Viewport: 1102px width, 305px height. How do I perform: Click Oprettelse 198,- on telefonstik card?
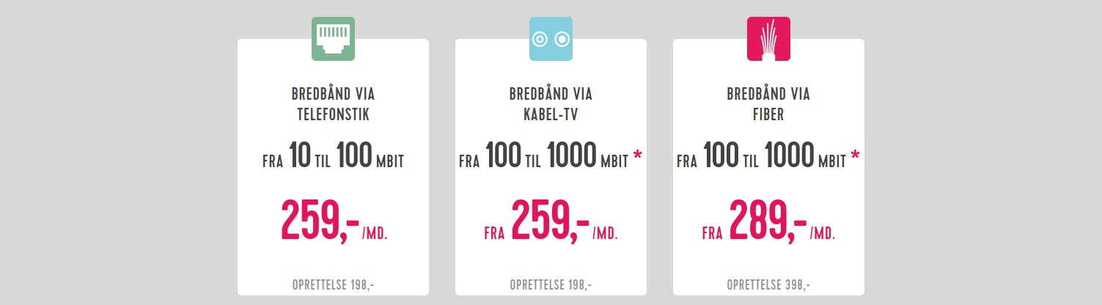tap(333, 284)
